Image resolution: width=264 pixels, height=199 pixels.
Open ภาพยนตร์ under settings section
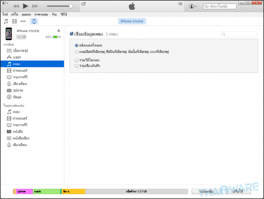click(x=32, y=70)
